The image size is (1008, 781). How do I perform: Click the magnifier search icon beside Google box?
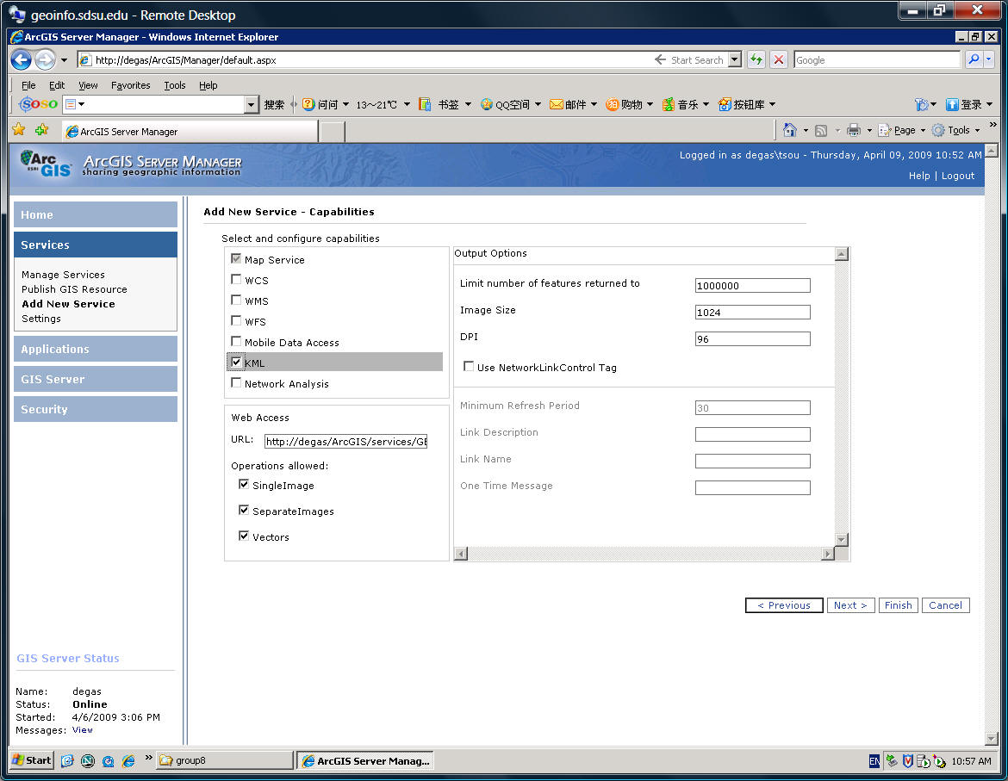click(974, 59)
